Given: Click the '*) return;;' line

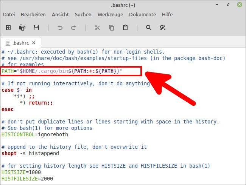Looking at the screenshot, I should (36, 103).
